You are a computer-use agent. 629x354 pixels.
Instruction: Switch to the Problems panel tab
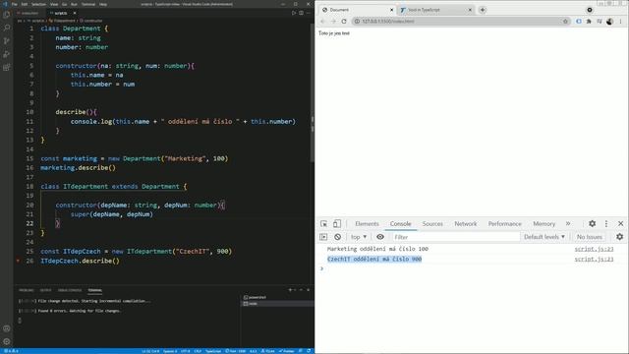pos(27,290)
